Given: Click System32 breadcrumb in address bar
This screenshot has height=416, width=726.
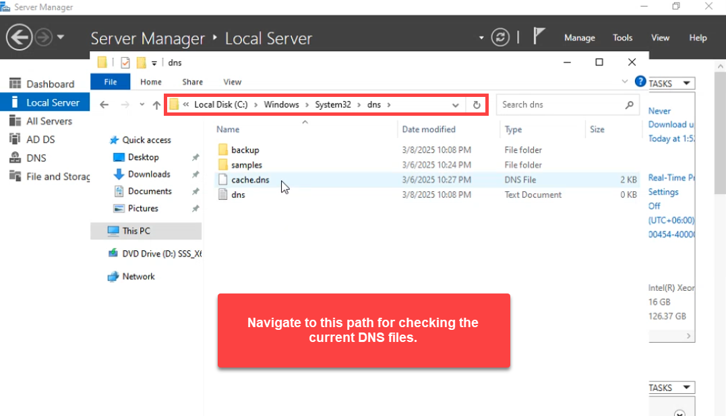Looking at the screenshot, I should [333, 104].
